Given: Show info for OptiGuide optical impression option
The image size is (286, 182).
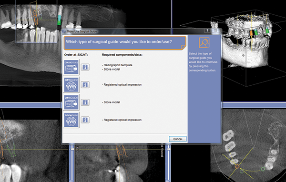Looking at the screenshot, I should pos(85,85).
